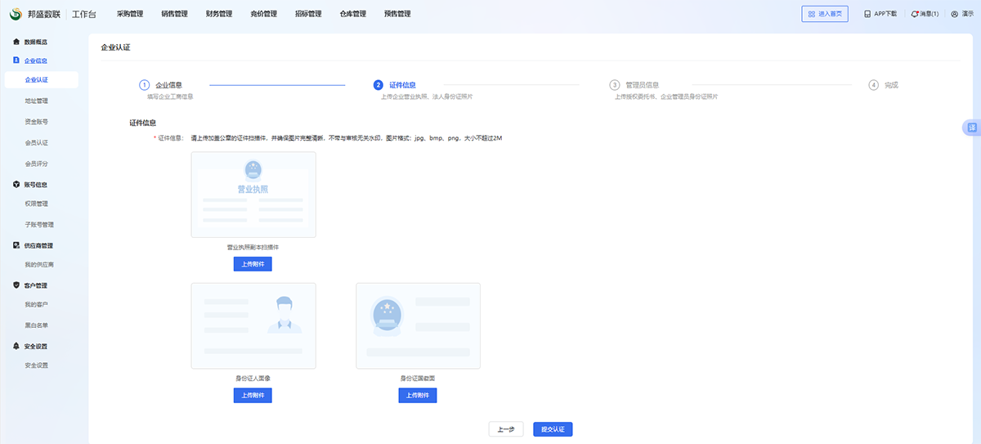Screen dimensions: 981x444
Task: Click step 1 circle for 企业信息
Action: point(144,84)
